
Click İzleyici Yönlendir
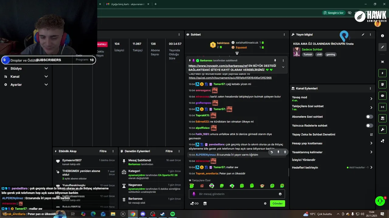pyautogui.click(x=304, y=160)
